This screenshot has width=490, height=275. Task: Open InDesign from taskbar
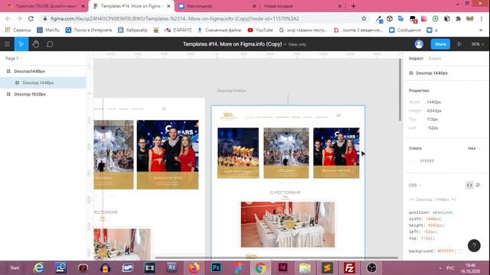click(283, 268)
